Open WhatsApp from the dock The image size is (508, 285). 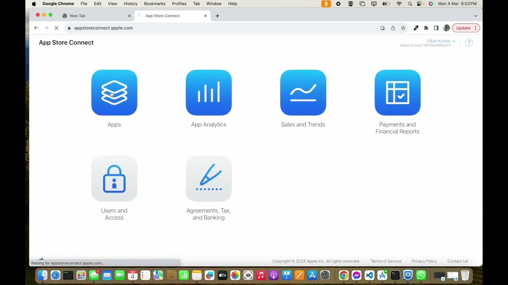pyautogui.click(x=421, y=275)
